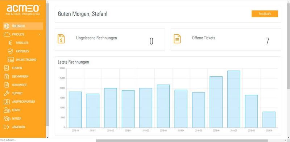Open Konto from the sidebar
Screen dimensions: 290x142
coord(16,110)
